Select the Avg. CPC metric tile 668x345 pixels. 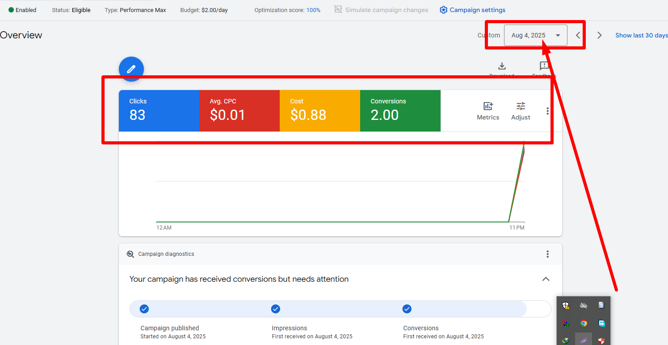[x=239, y=111]
